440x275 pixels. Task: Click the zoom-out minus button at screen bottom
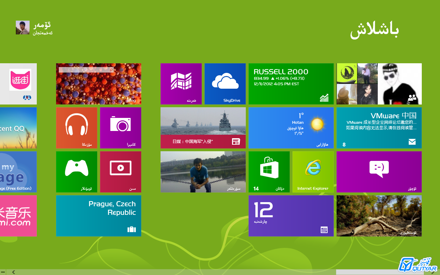(x=3, y=272)
